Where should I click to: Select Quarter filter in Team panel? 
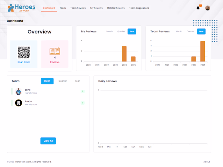click(x=62, y=81)
